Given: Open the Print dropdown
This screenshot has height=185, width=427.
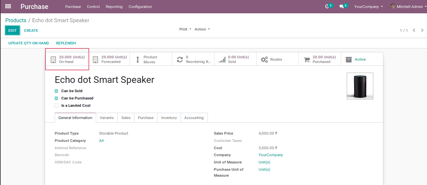Looking at the screenshot, I should 185,29.
